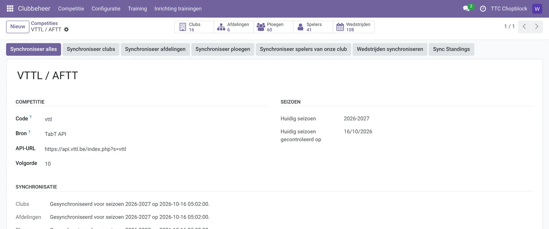Viewport: 549px width, 229px height.
Task: Open the Competitie menu
Action: click(71, 9)
